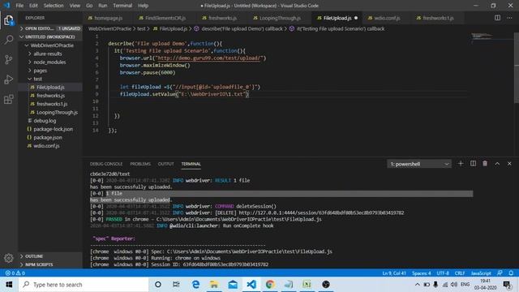
Task: Open the Search view in activity bar
Action: tap(9, 40)
